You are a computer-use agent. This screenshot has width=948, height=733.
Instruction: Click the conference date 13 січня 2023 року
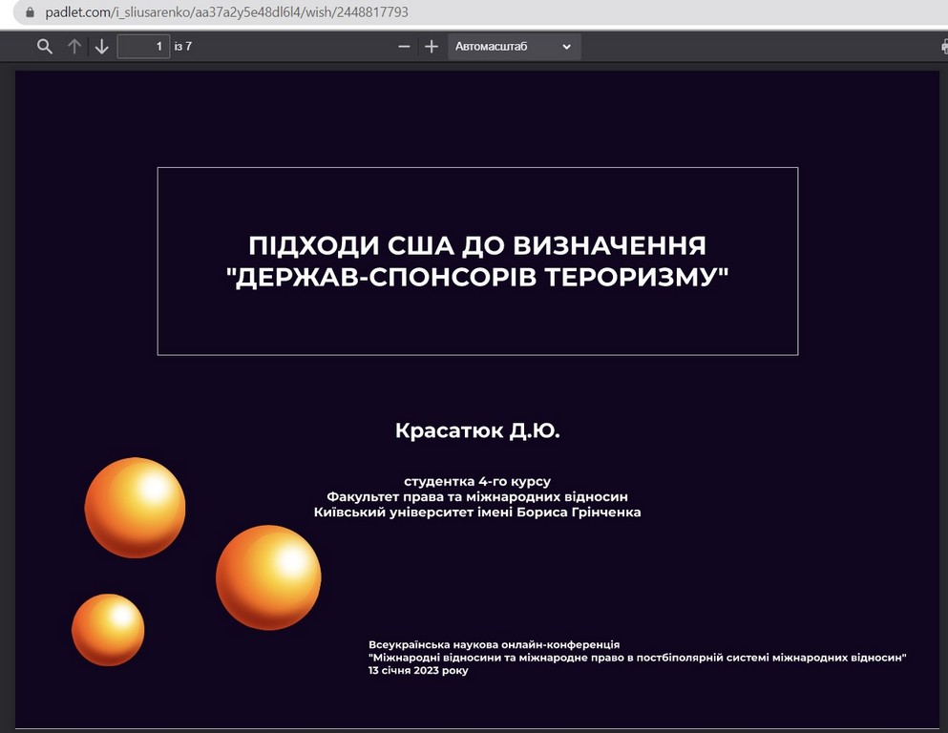coord(418,670)
